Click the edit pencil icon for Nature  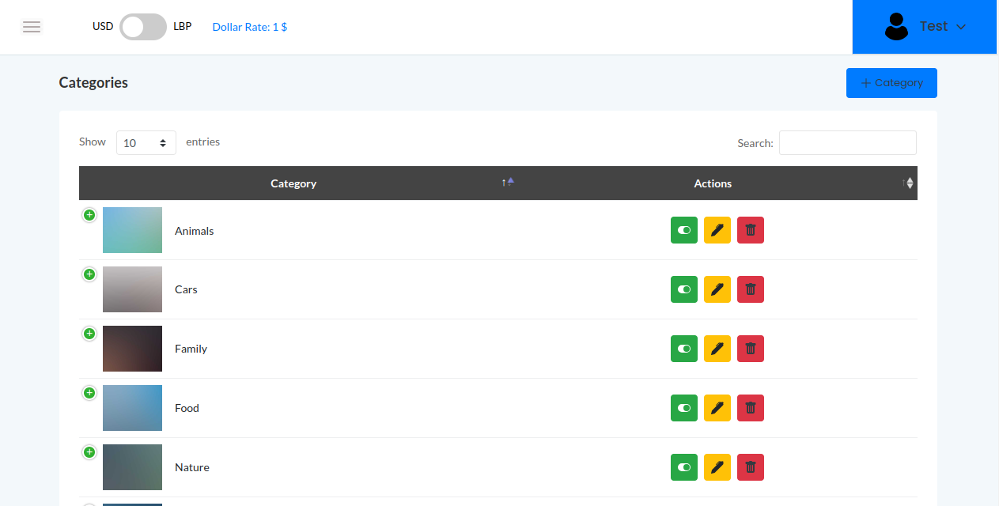click(x=717, y=467)
